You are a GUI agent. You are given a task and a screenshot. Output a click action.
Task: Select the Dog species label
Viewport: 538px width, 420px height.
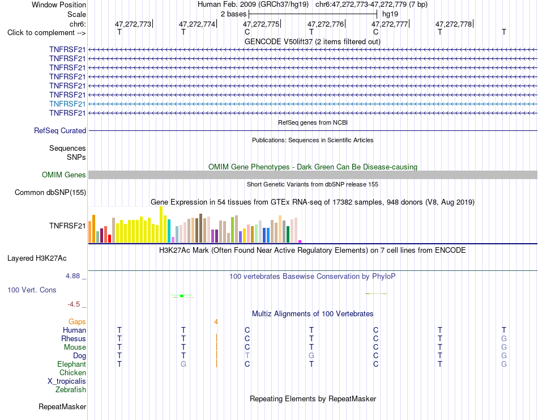click(79, 356)
